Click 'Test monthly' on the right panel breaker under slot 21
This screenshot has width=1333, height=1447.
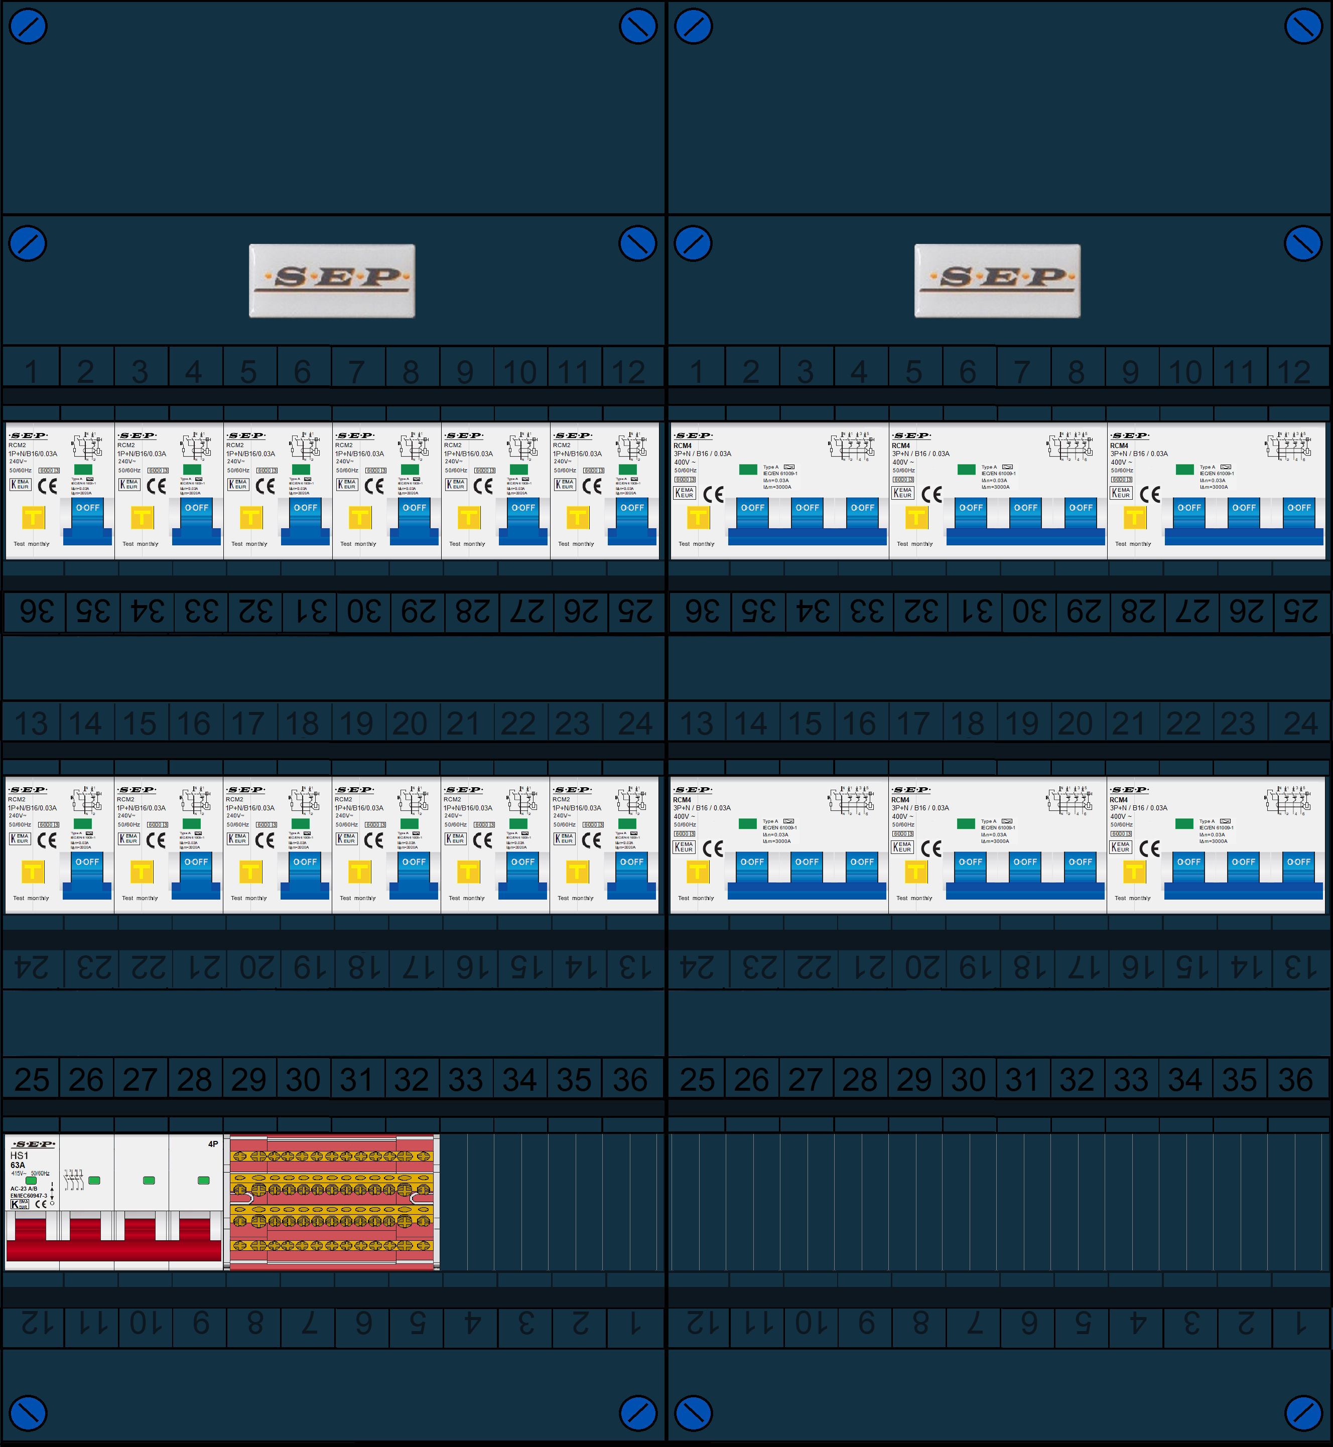coord(1134,898)
